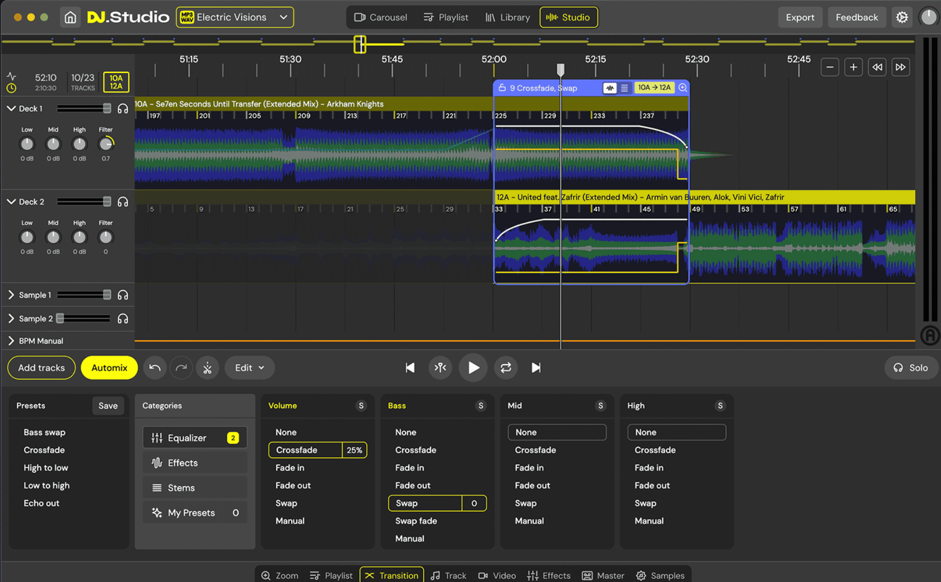Skip to next track
Screen dimensions: 941x582
536,367
